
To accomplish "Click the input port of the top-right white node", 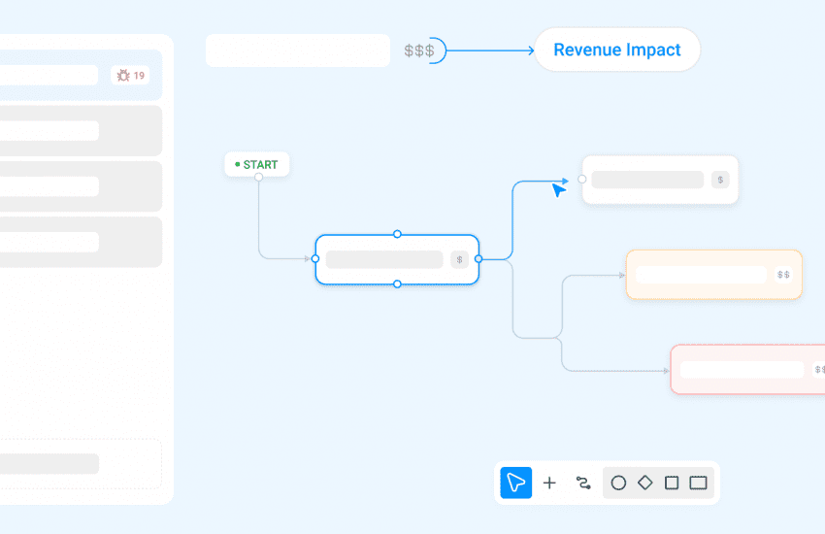I will coord(582,179).
